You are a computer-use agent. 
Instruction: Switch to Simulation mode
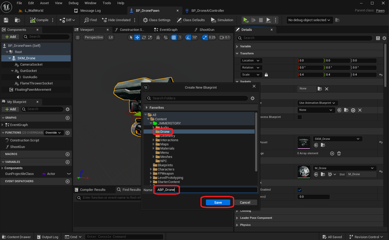click(222, 20)
